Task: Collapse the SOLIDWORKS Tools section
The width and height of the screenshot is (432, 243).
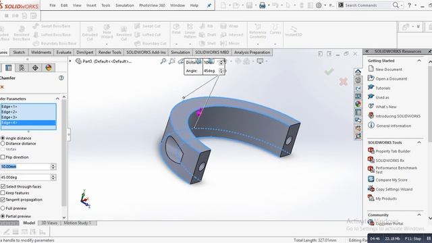Action: point(419,142)
